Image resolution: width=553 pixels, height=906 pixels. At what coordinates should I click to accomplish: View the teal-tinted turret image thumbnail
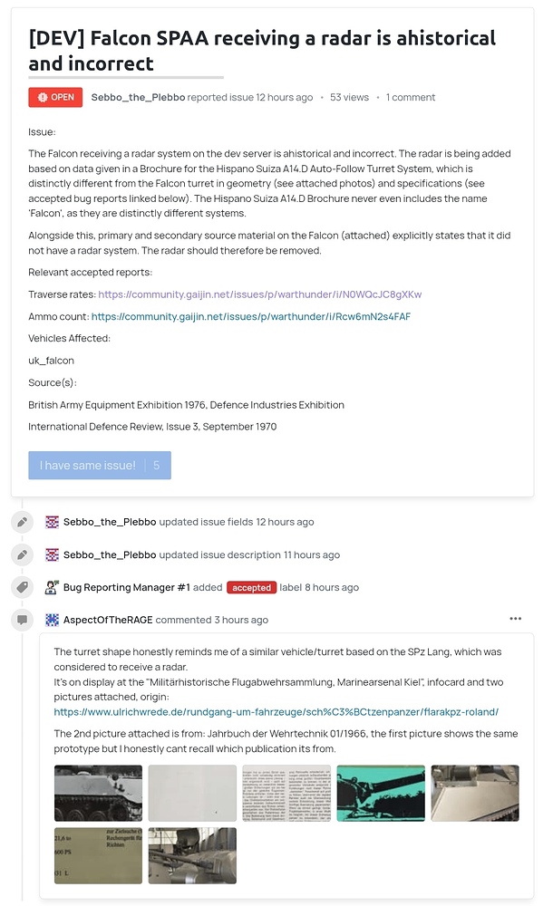[381, 793]
